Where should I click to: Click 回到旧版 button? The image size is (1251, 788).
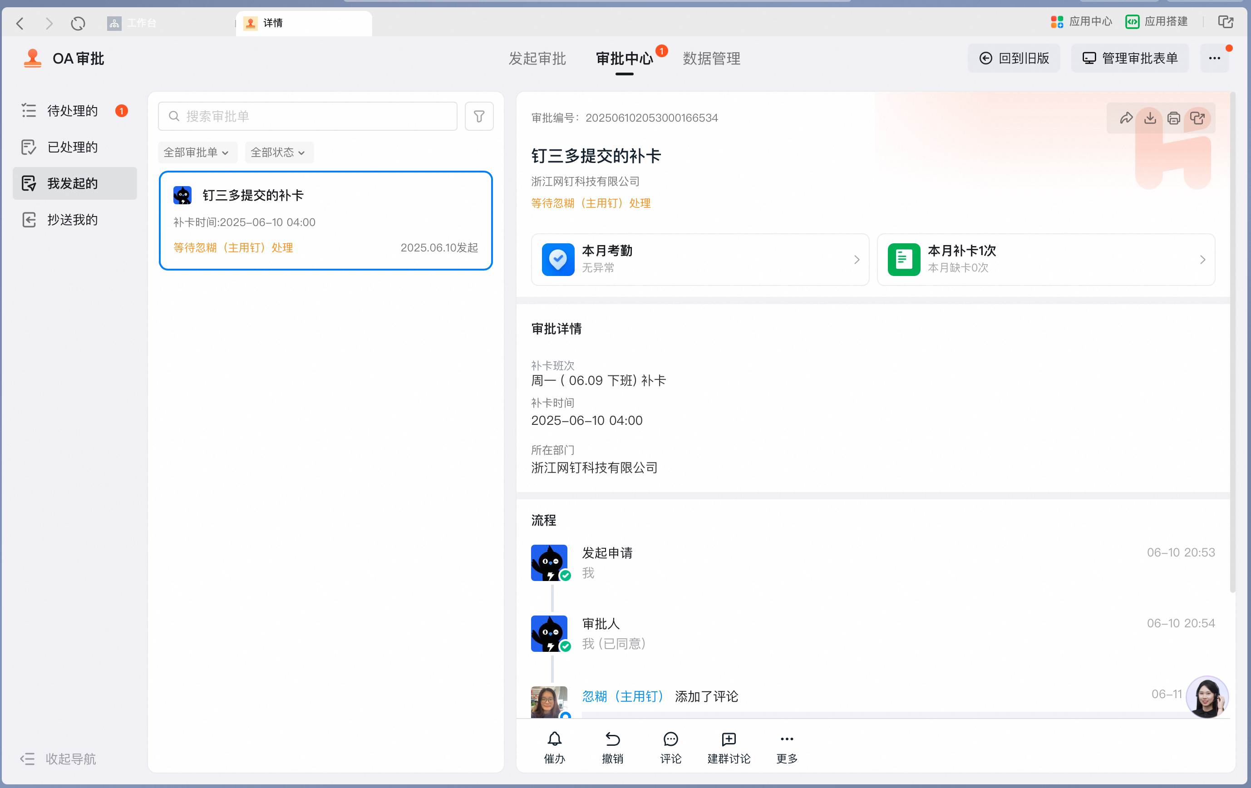[x=1014, y=58]
